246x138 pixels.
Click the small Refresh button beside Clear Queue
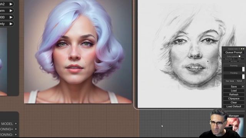239,81
